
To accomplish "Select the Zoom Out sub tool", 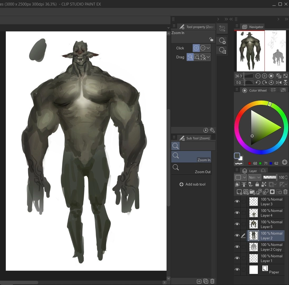I will coord(191,169).
